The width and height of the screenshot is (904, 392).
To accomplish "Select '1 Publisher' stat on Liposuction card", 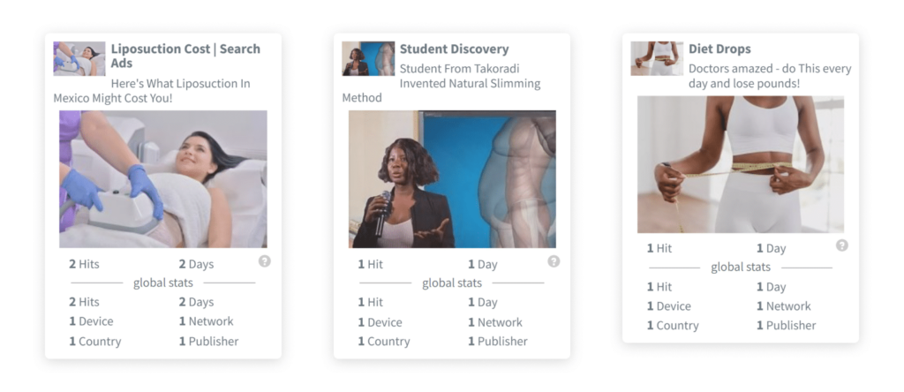I will (x=208, y=342).
